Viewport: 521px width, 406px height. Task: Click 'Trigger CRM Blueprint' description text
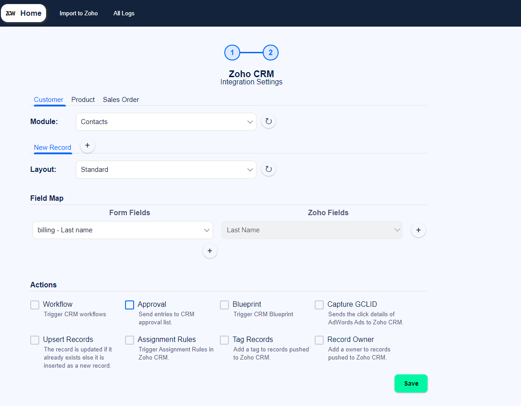pos(263,314)
